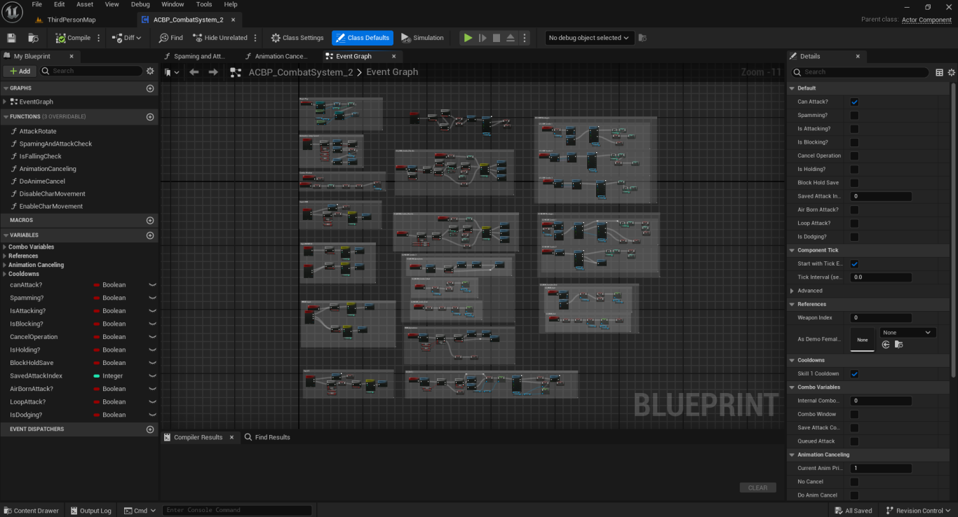The image size is (958, 517).
Task: Click the Weapon Index value field
Action: [x=881, y=318]
